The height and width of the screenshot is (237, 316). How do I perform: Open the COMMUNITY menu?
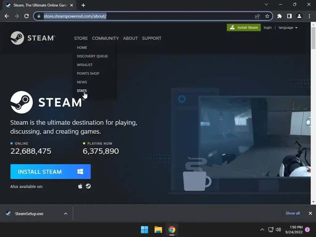(106, 38)
